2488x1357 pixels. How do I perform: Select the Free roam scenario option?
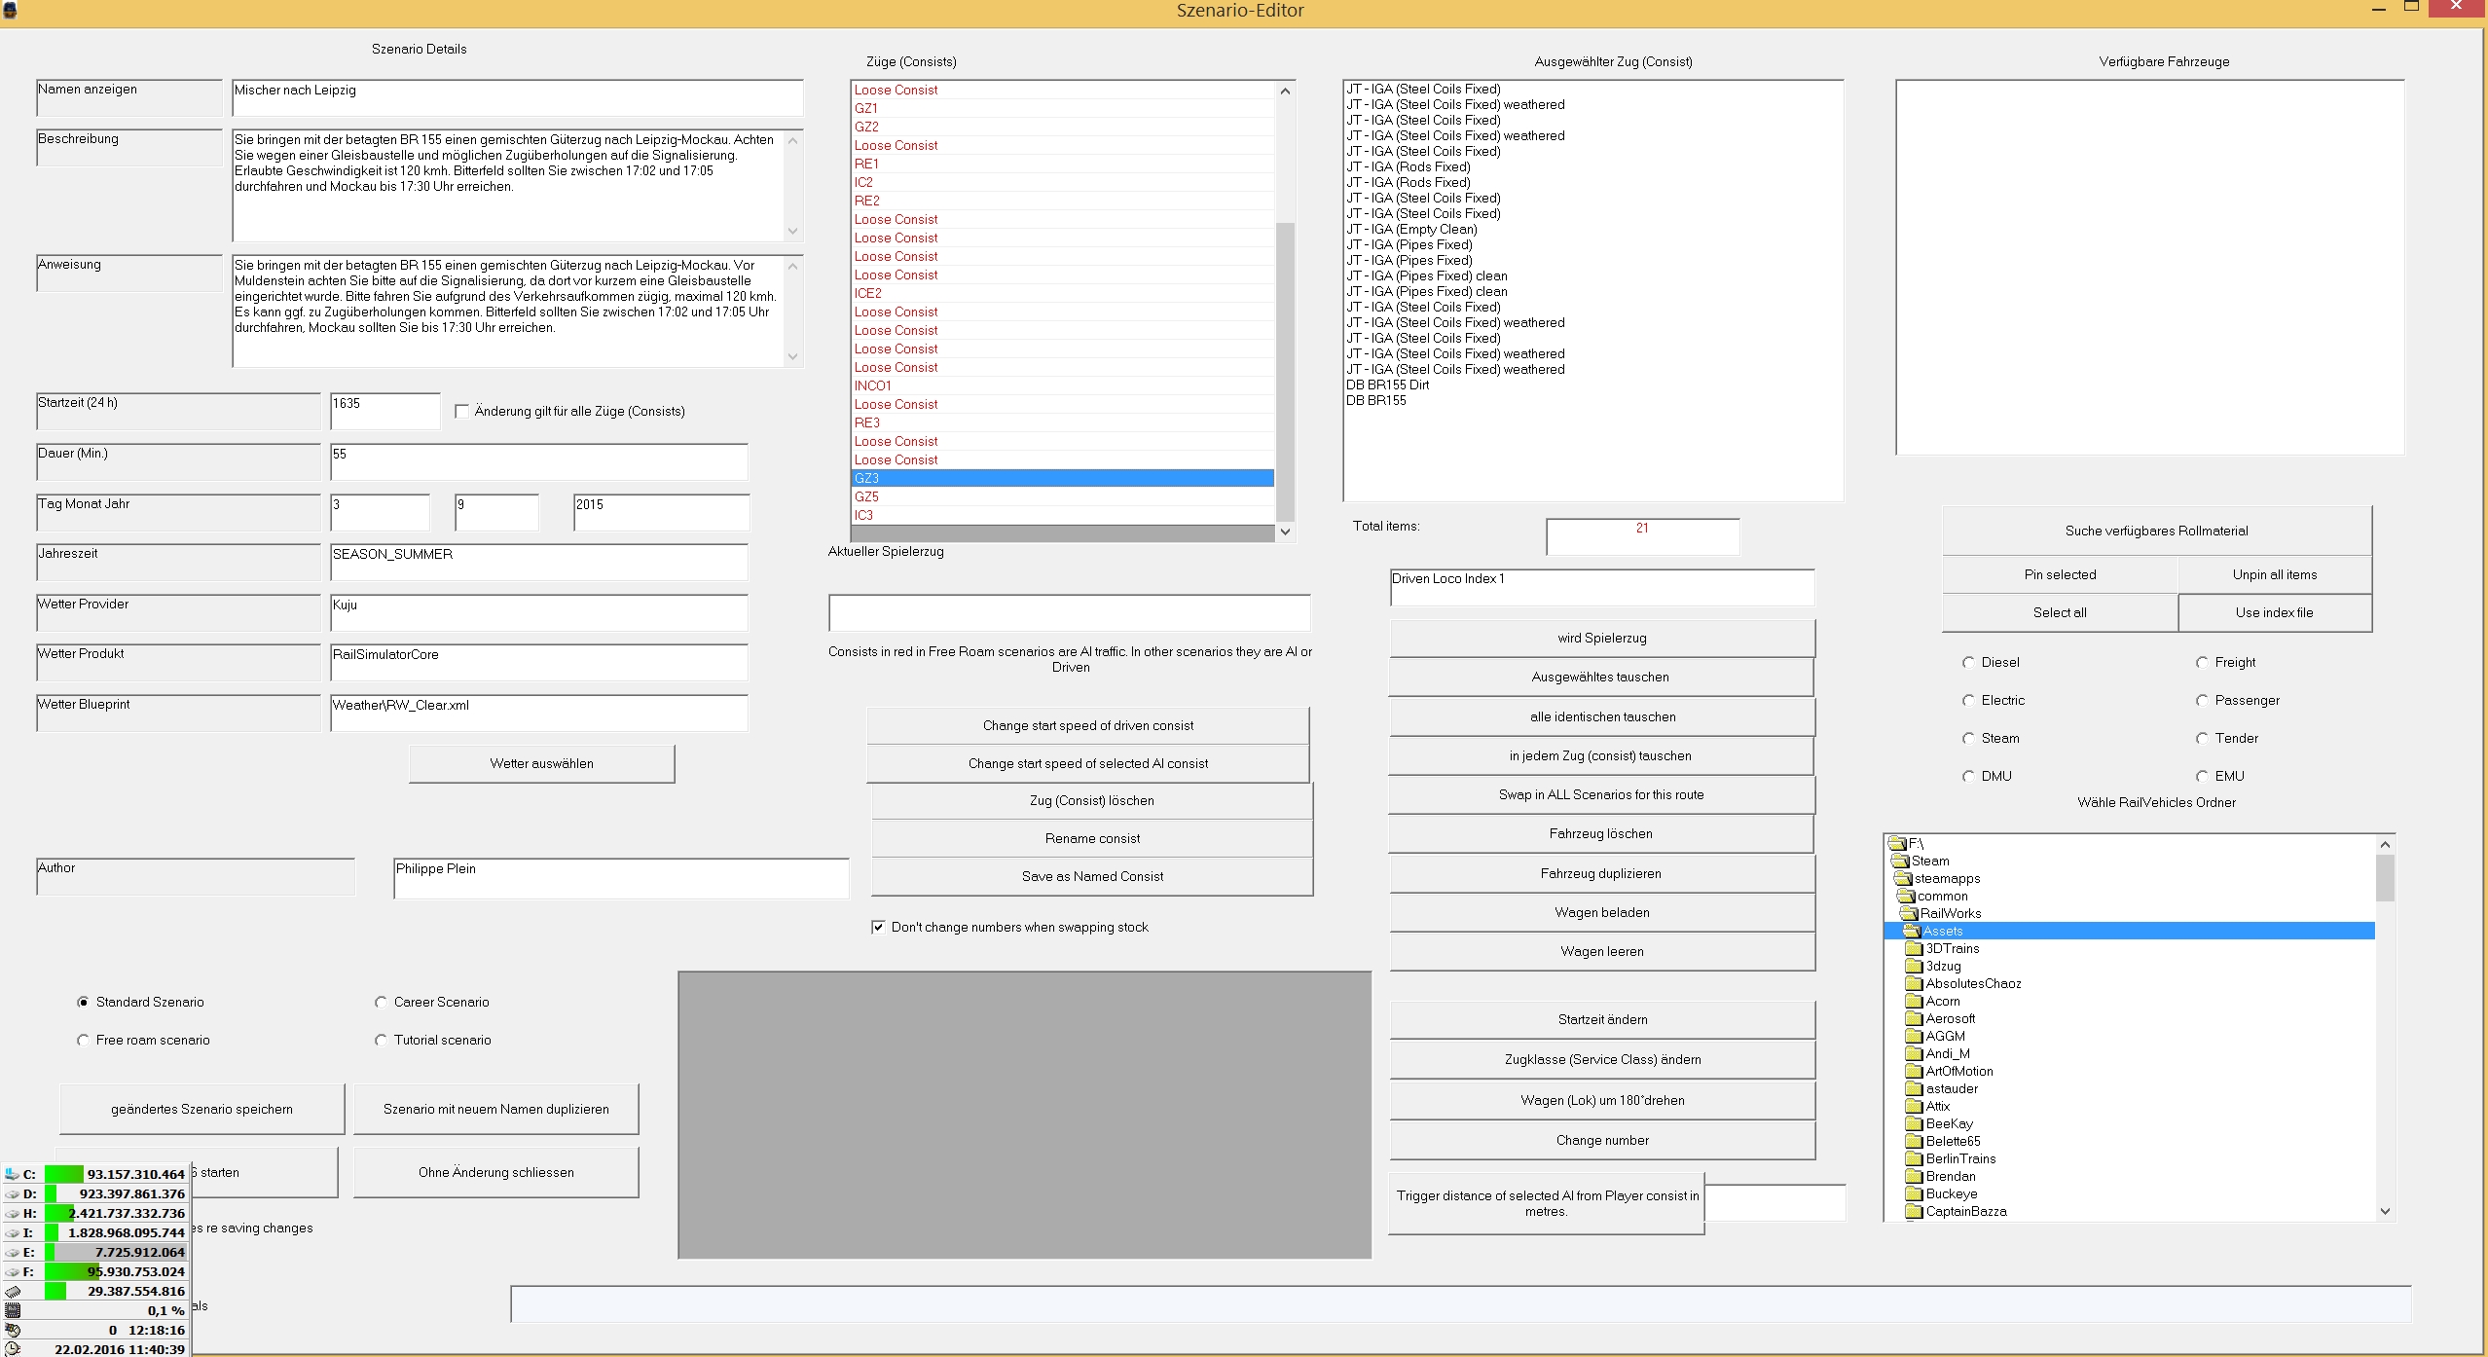pyautogui.click(x=83, y=1041)
